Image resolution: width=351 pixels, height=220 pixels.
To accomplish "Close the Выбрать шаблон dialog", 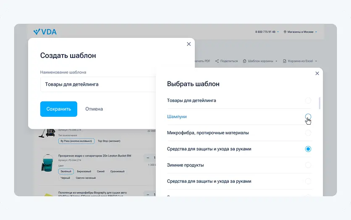I will click(x=317, y=73).
